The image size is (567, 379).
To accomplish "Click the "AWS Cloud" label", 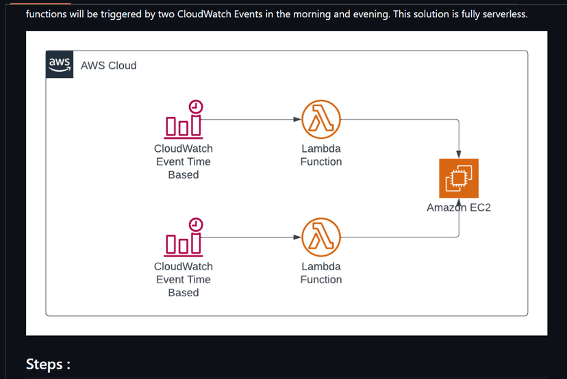I will tap(108, 66).
